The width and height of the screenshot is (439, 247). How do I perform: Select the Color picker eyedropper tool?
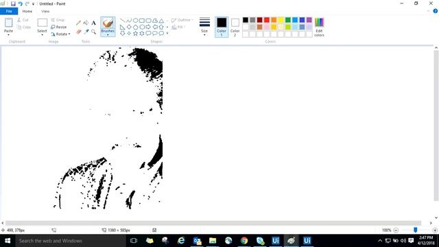[x=86, y=32]
